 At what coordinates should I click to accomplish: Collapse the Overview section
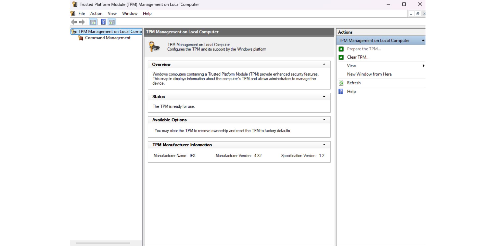click(x=324, y=65)
